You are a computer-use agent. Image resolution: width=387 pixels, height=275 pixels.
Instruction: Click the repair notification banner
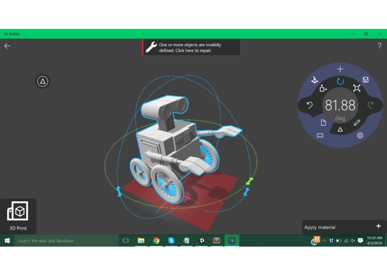click(x=191, y=48)
